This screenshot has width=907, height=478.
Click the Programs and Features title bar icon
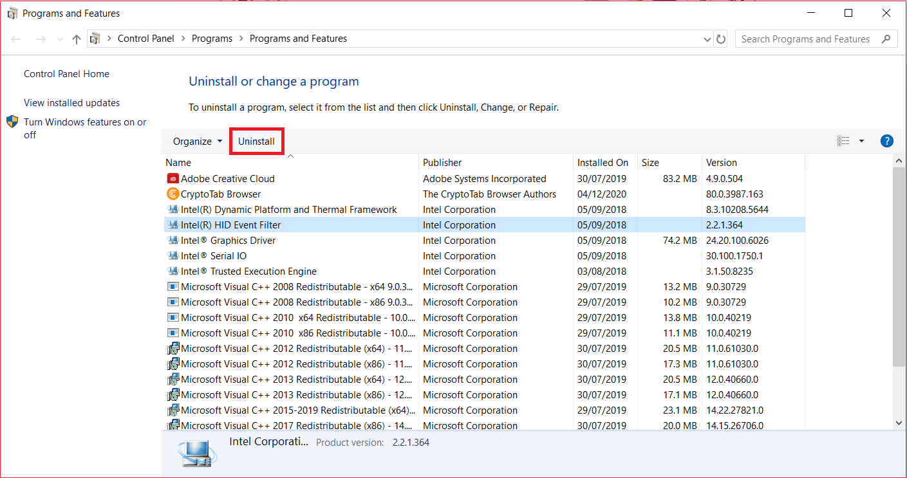pyautogui.click(x=12, y=14)
